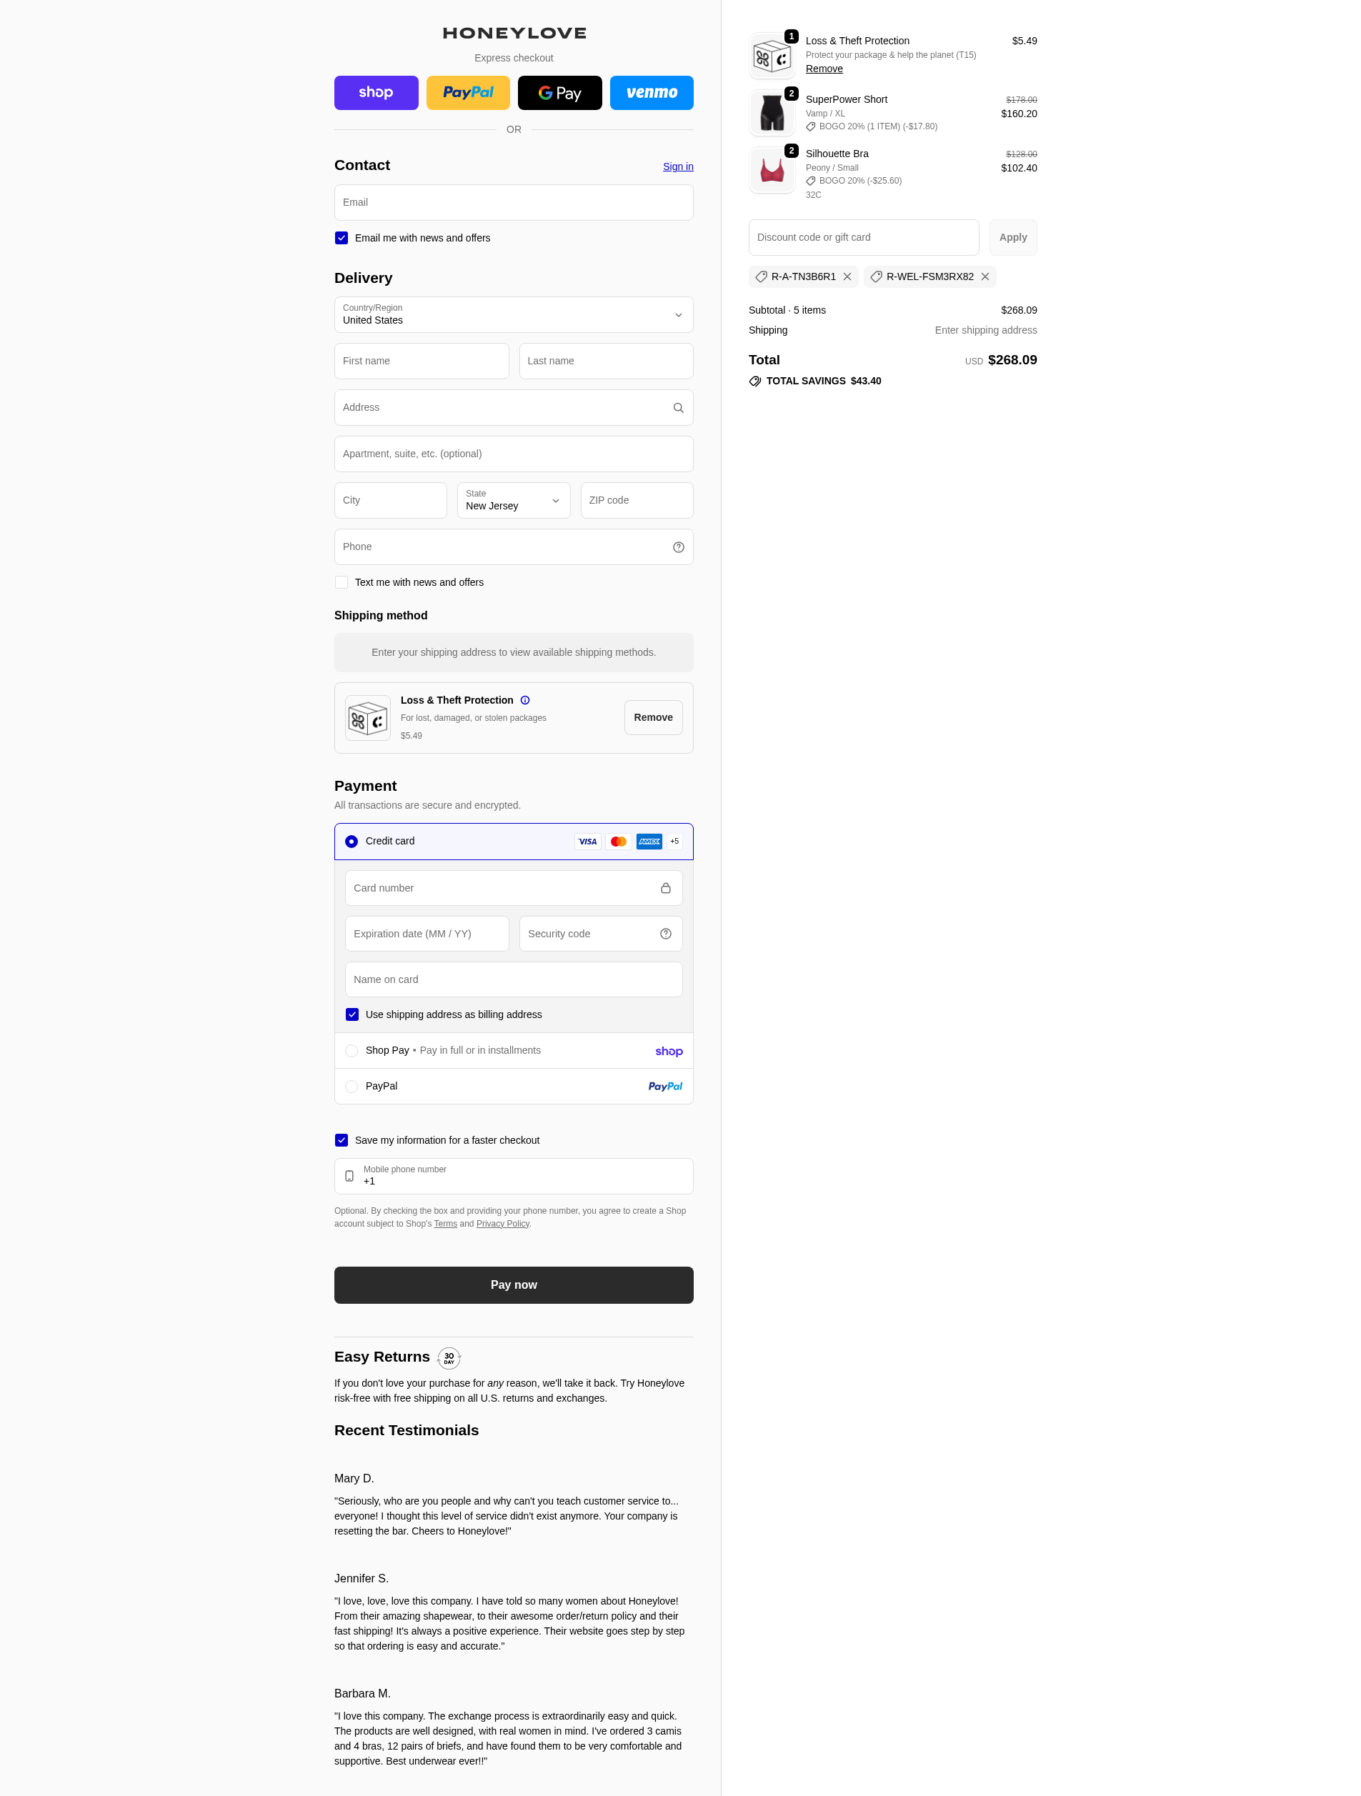Select the Shop Pay payment option
The image size is (1361, 1796).
point(352,1051)
